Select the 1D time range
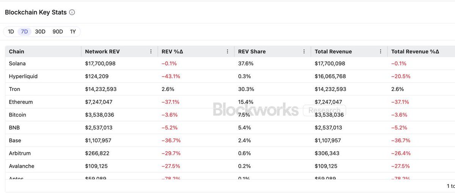455x193 pixels. pos(11,31)
